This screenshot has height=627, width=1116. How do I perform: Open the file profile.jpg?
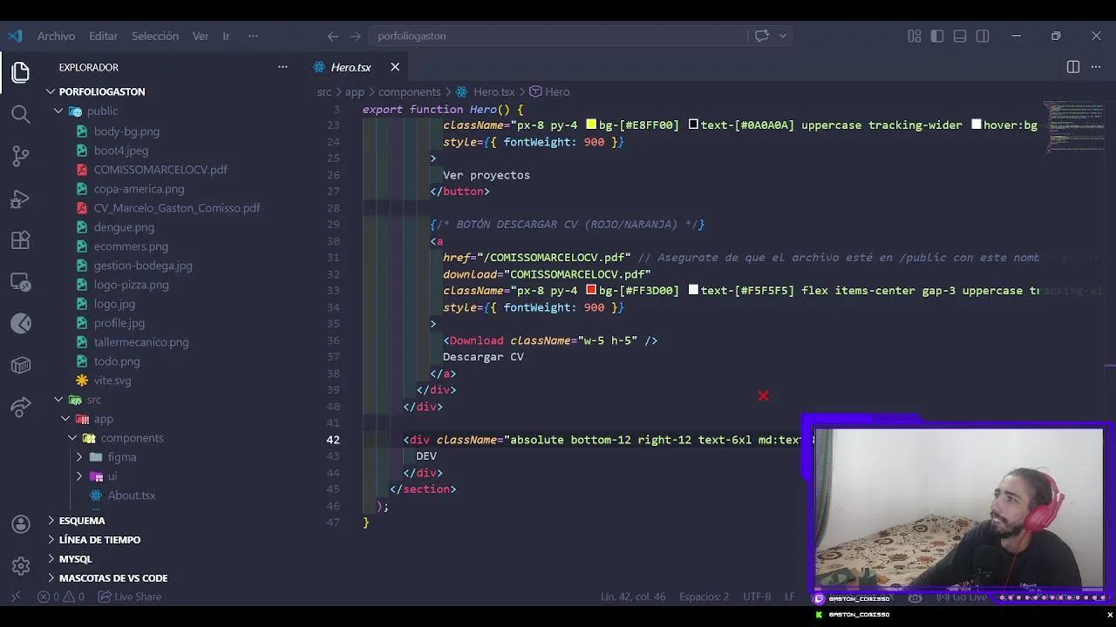[119, 323]
